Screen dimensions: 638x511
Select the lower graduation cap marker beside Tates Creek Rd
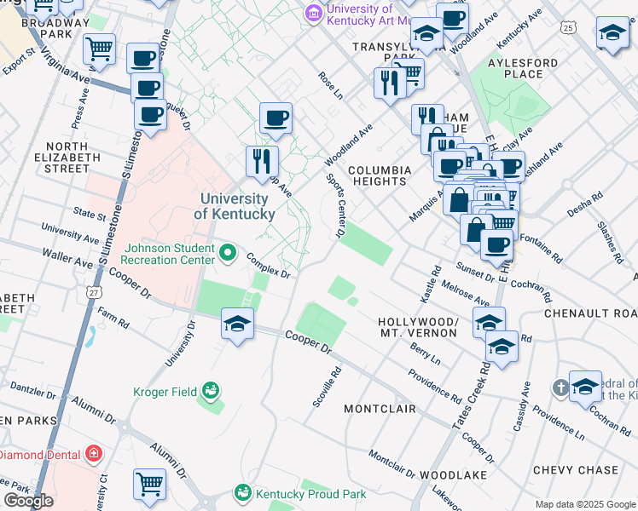[x=502, y=347]
